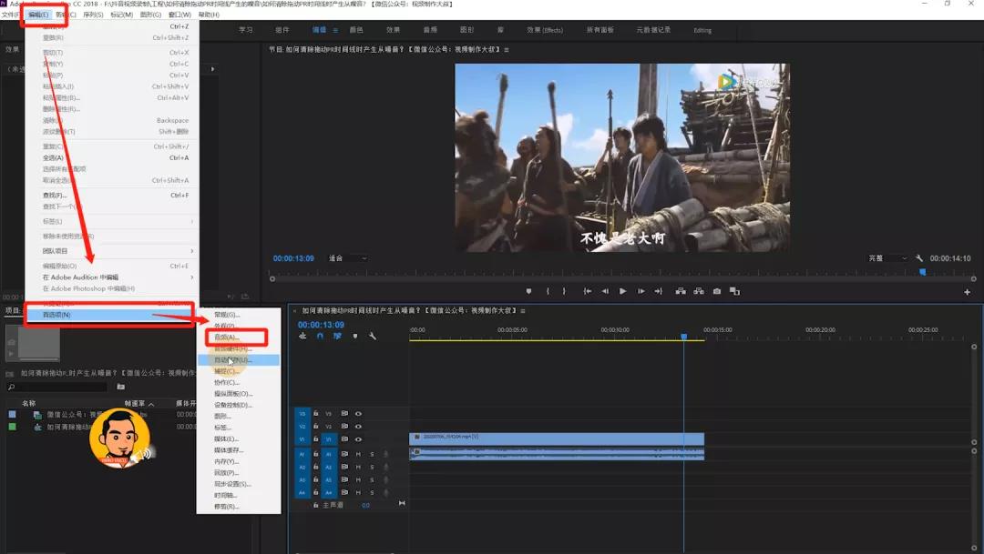984x554 pixels.
Task: Switch to the 音频 workspace tab
Action: pyautogui.click(x=430, y=30)
